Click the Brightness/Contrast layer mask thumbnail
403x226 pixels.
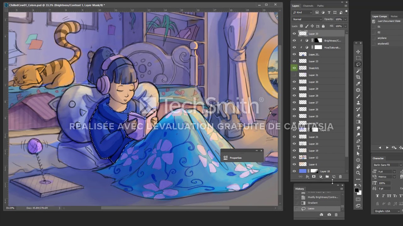point(319,40)
